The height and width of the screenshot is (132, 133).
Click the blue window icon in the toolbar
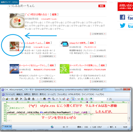(x=49, y=99)
